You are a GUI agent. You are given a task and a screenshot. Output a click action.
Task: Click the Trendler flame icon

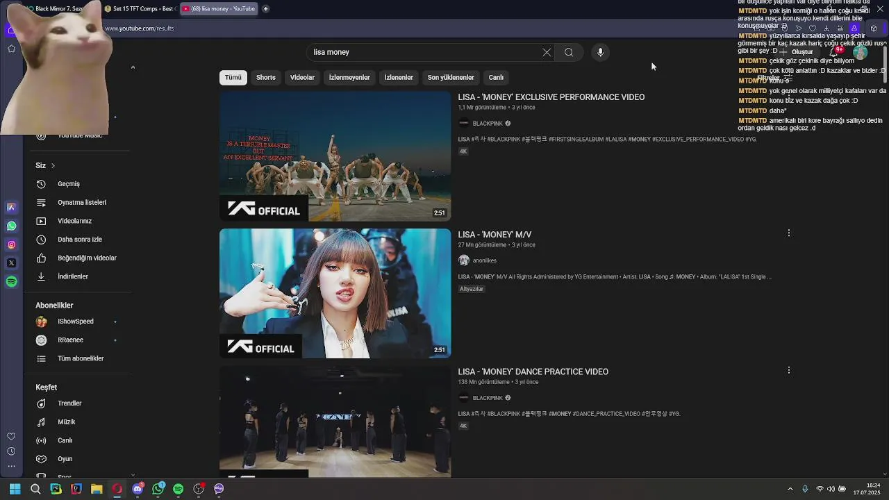(x=41, y=403)
